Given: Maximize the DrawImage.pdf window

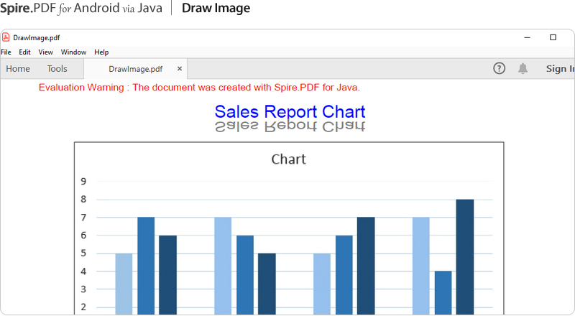Looking at the screenshot, I should click(553, 37).
